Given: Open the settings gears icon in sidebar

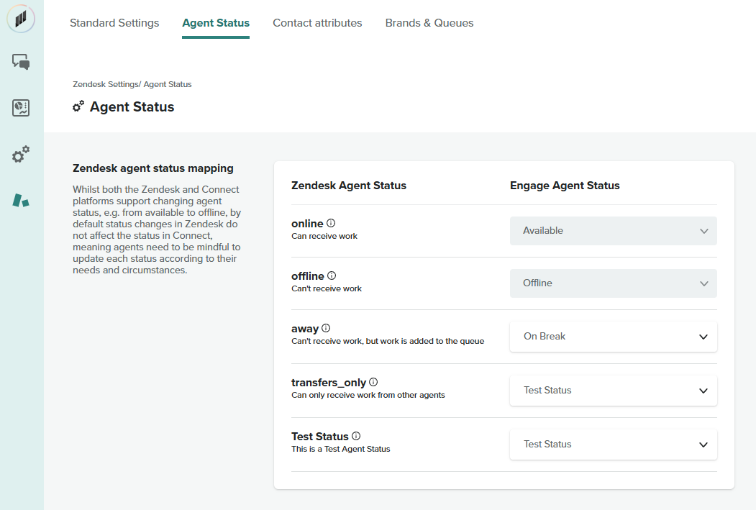Looking at the screenshot, I should tap(21, 155).
